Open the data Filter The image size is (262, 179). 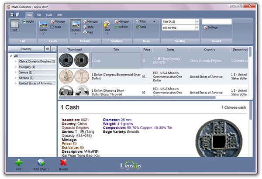[141, 21]
